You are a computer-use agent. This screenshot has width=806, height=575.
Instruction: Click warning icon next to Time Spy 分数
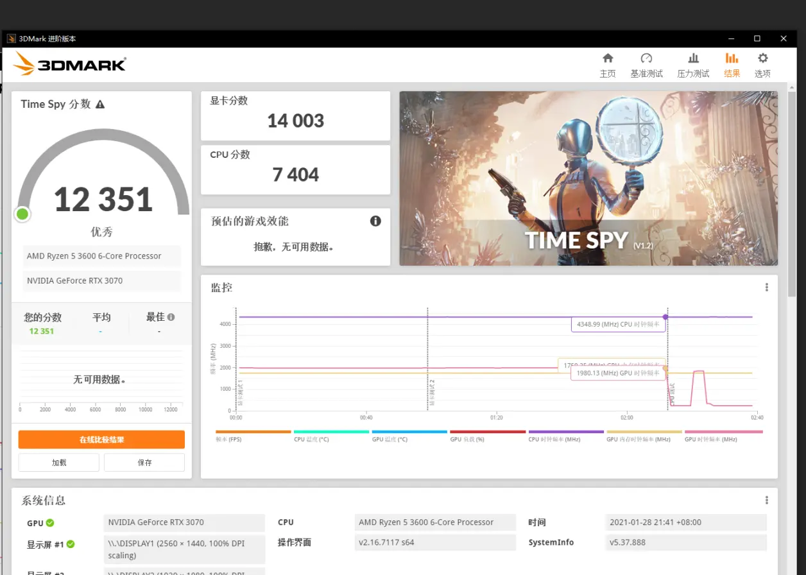click(x=100, y=104)
